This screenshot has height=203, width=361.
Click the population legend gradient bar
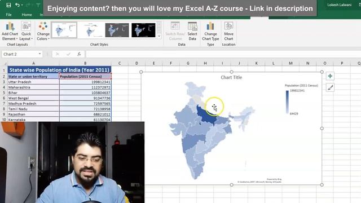287,101
